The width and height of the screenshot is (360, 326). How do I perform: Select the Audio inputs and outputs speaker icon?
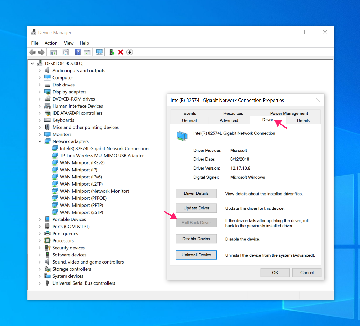click(x=47, y=70)
